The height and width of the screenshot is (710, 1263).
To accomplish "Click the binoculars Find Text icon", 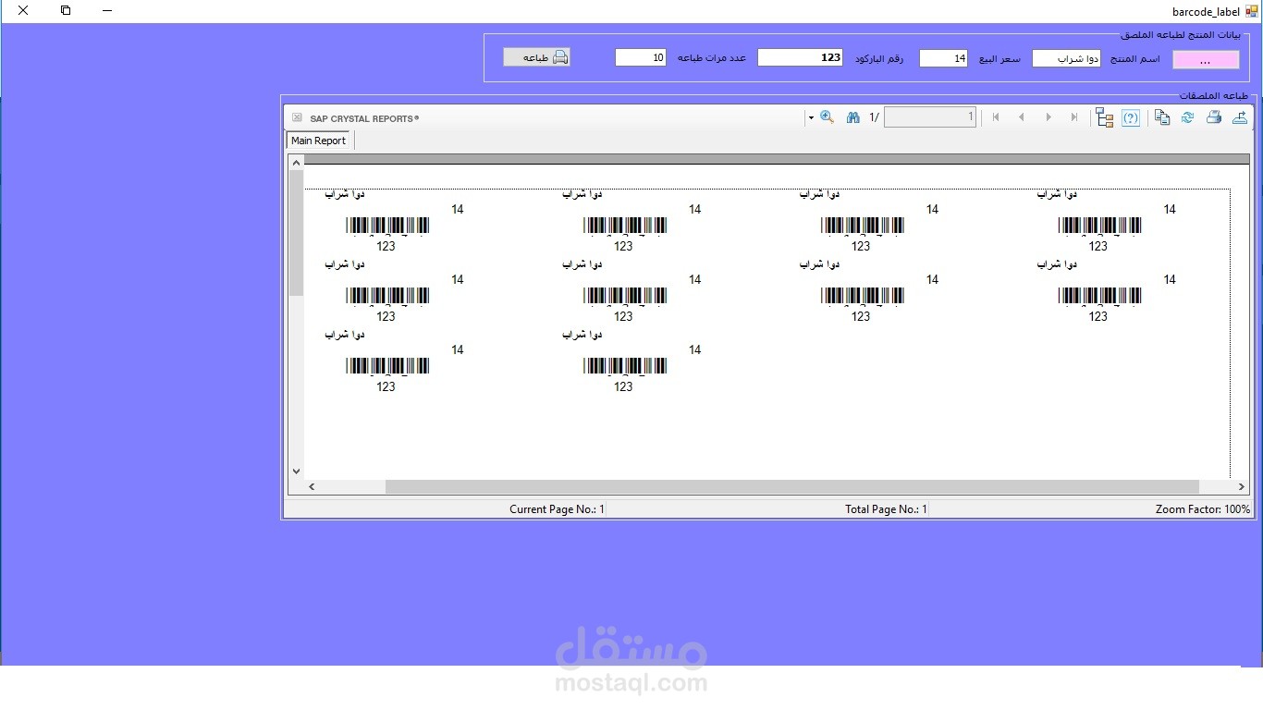I will (x=853, y=117).
